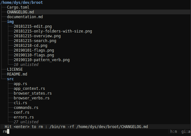
Task: Select the LICENSE file
Action: (x=15, y=69)
